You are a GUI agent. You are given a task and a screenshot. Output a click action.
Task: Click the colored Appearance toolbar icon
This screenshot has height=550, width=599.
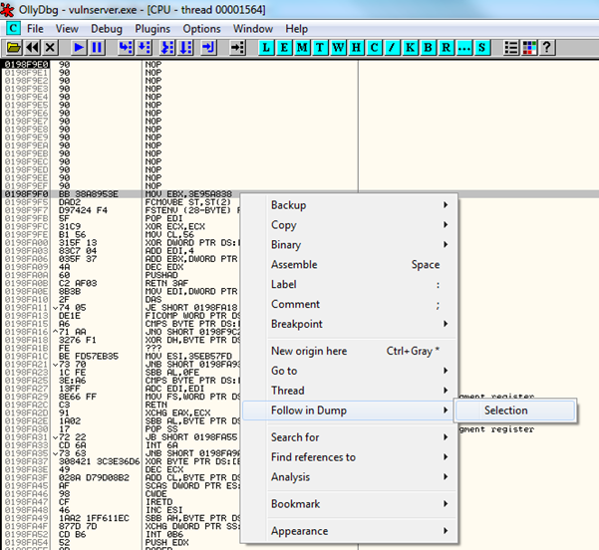coord(529,47)
